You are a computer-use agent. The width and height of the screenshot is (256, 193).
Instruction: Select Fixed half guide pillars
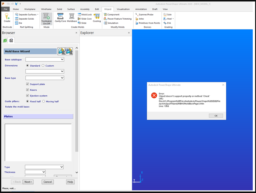pyautogui.click(x=27, y=101)
